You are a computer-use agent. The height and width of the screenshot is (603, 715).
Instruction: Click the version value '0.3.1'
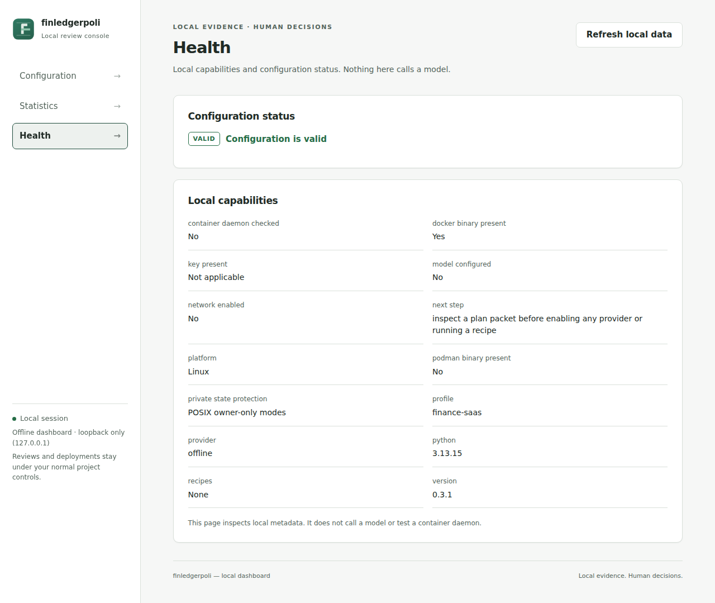click(442, 495)
